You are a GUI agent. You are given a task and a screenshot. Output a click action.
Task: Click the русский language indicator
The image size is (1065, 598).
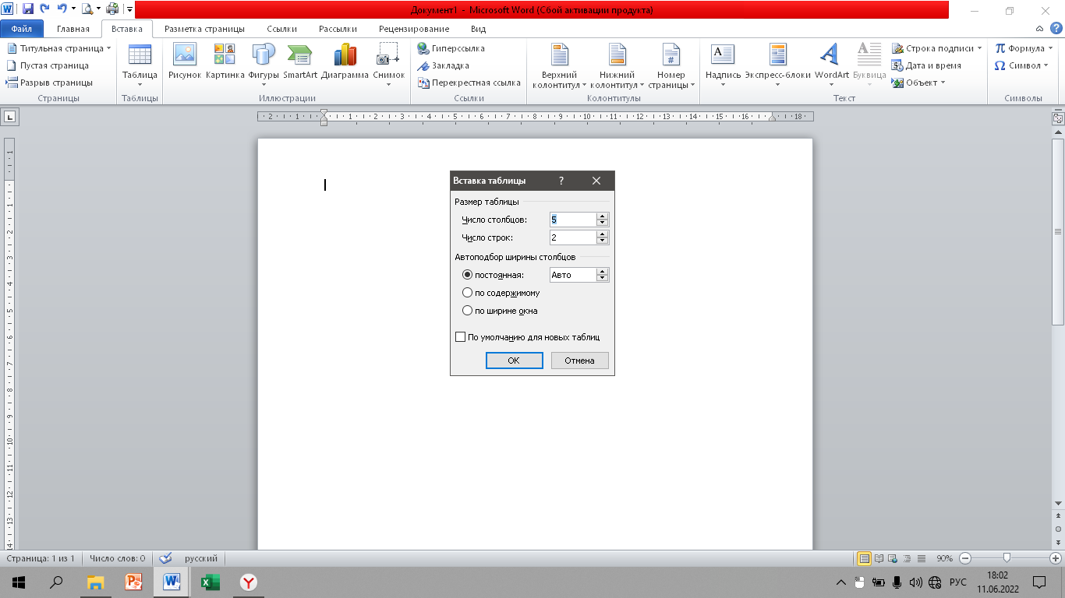(x=201, y=558)
